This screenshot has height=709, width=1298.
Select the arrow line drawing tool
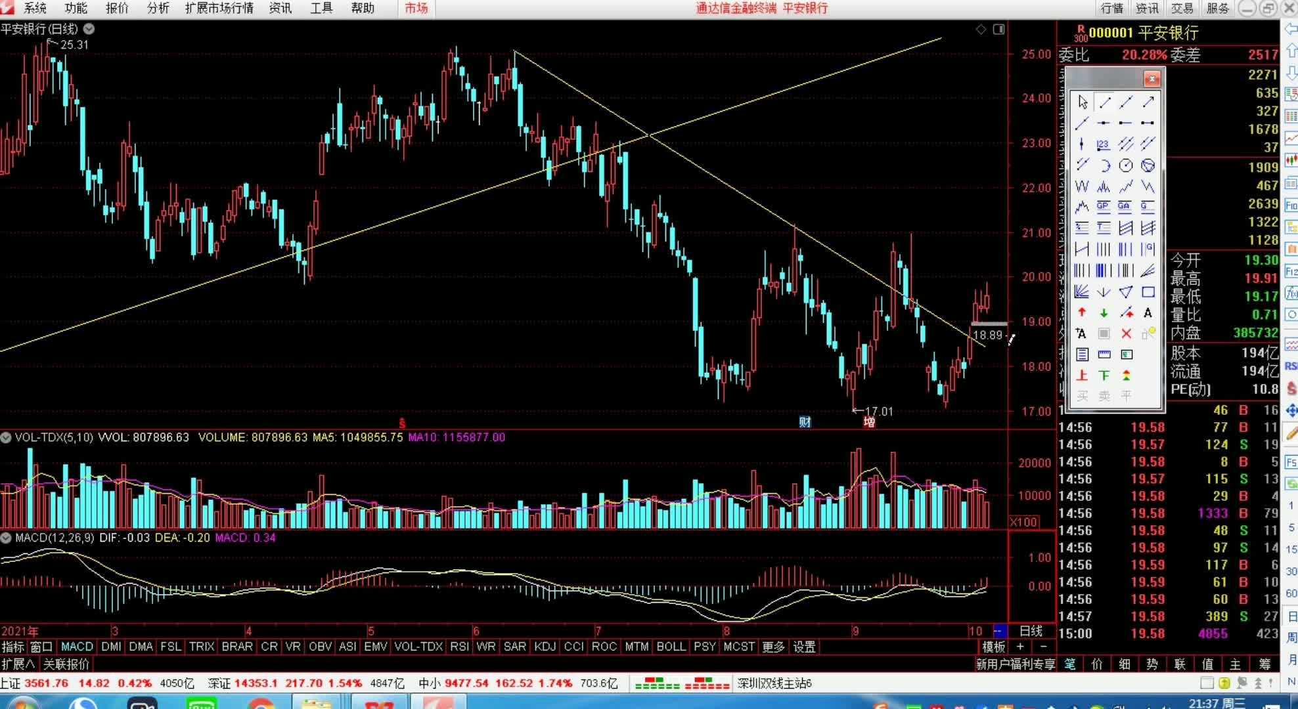[1148, 102]
